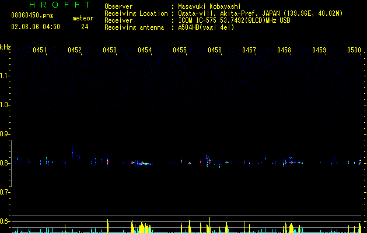367x233 pixels.
Task: Click the 0.6 kHz axis label
Action: [x=5, y=221]
